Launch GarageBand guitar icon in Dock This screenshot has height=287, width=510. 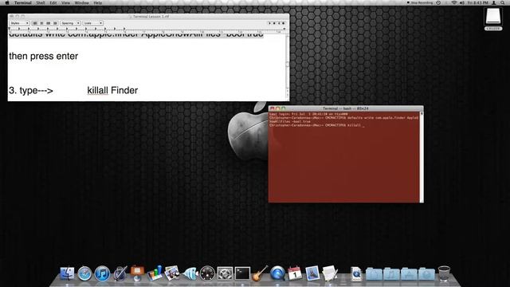(x=260, y=273)
